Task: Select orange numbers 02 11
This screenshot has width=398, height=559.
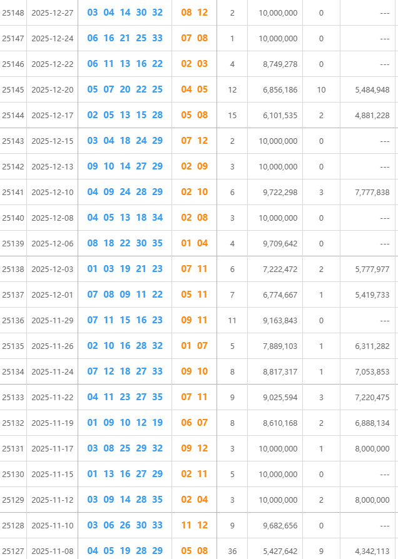Action: (195, 474)
